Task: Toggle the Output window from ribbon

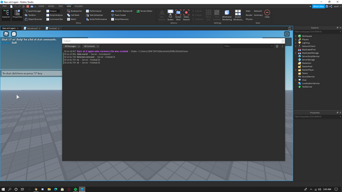Action: click(52, 11)
